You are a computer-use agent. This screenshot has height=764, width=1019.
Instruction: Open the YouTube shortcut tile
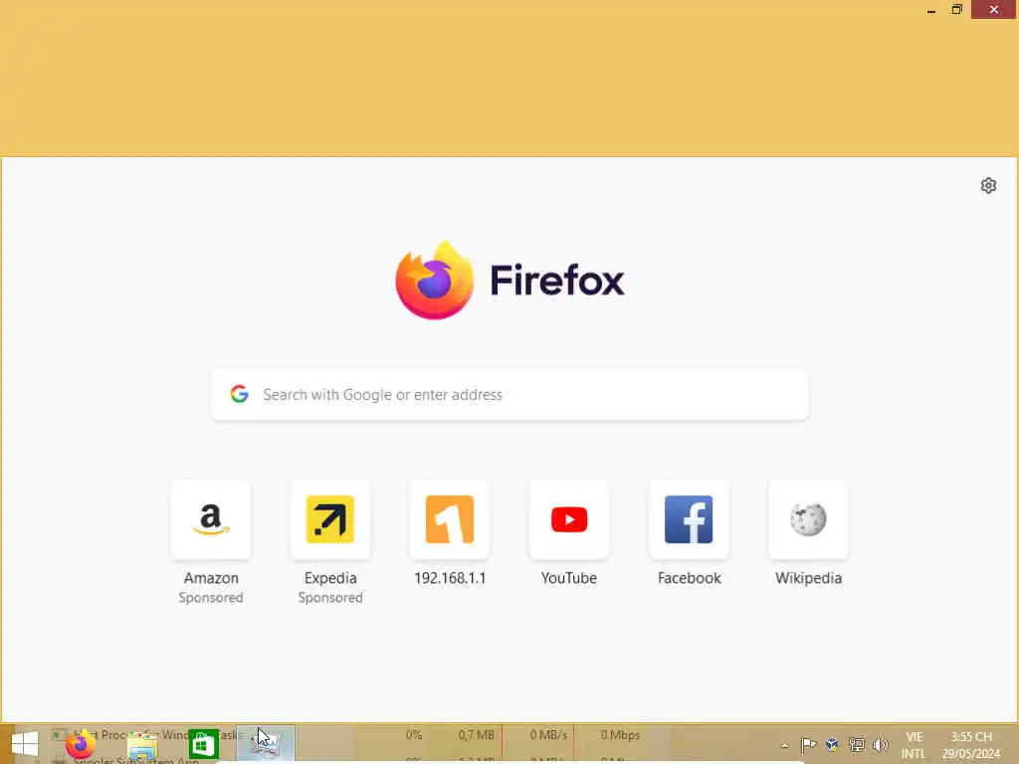tap(569, 519)
